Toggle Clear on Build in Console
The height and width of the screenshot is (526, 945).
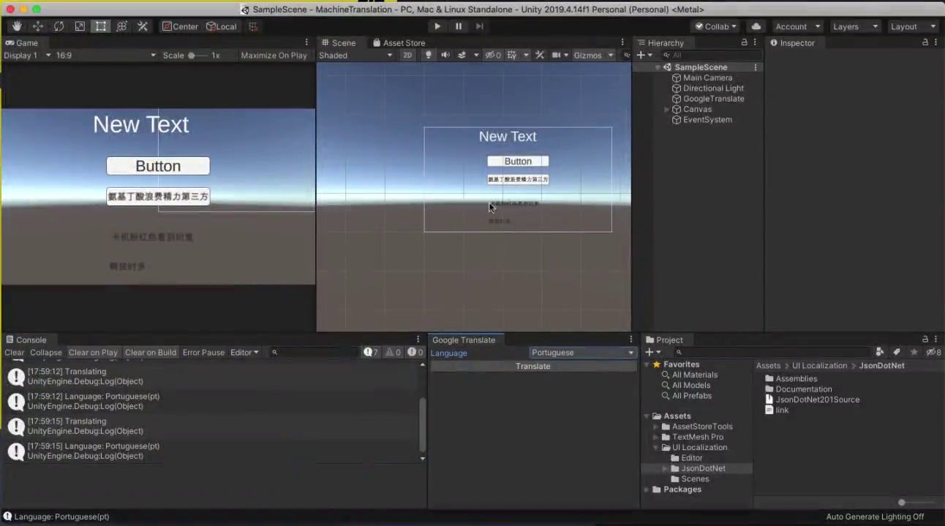click(151, 352)
